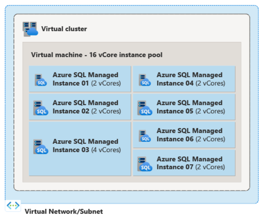Click the SQL icon for Instance 06
265x223 pixels.
tap(145, 136)
